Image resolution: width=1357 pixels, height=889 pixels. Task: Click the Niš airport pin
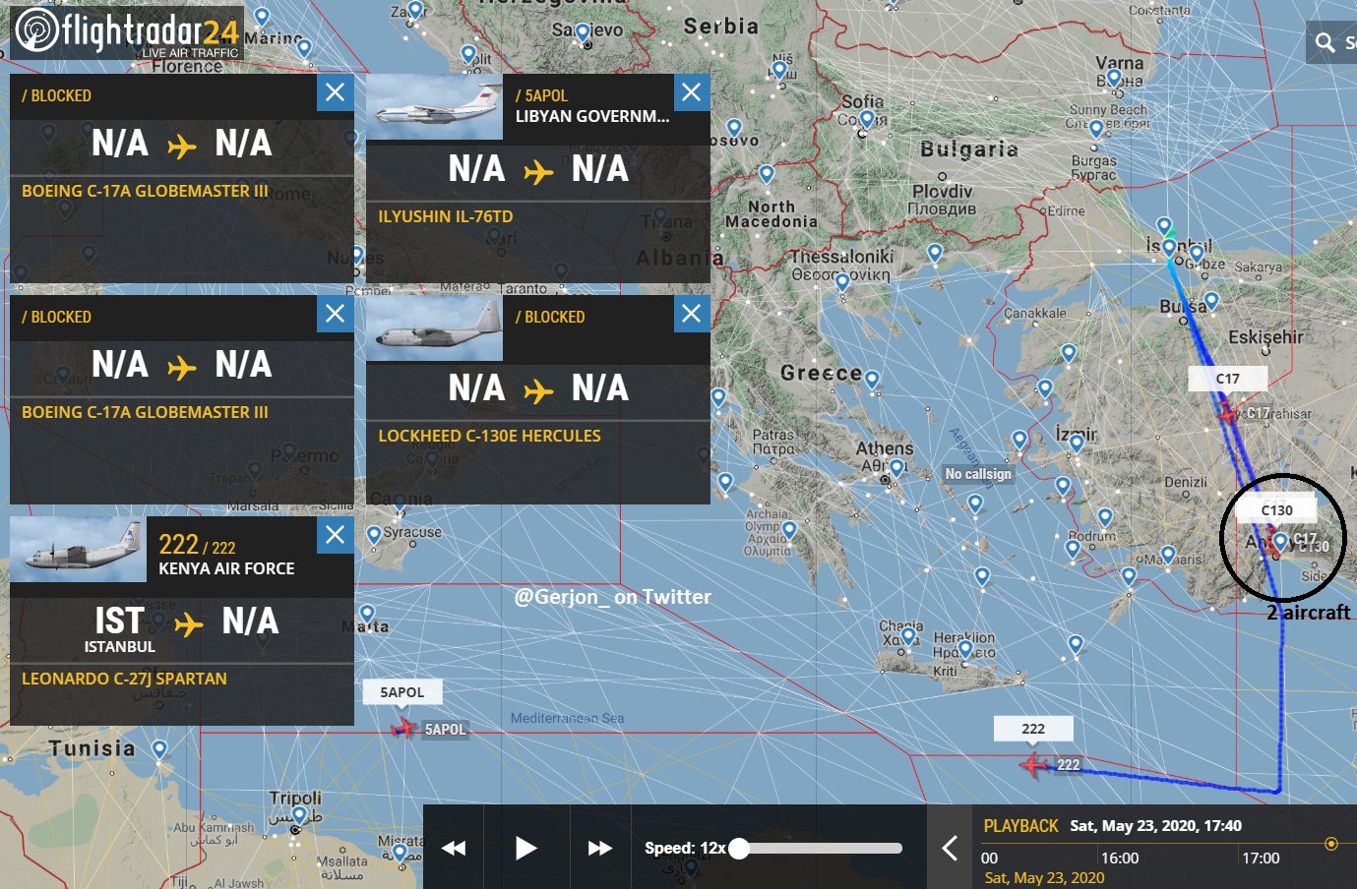779,70
